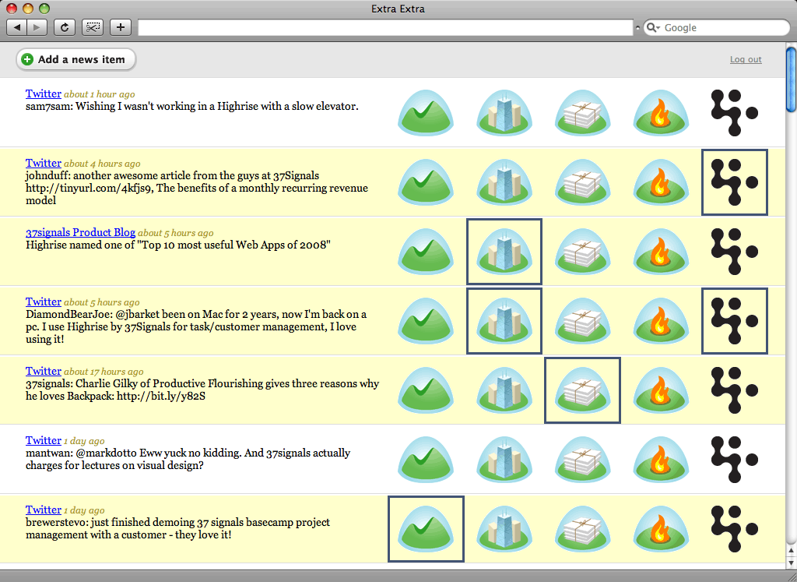Tag the sam7sam tweet with the Basecamp icon
The image size is (797, 582).
pyautogui.click(x=426, y=112)
